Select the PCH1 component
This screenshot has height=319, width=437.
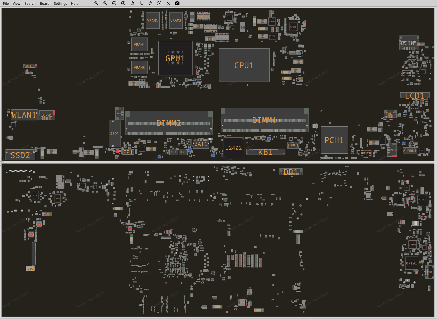click(x=334, y=140)
